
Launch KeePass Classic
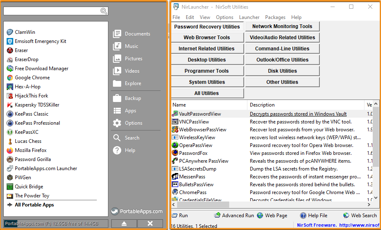point(27,114)
